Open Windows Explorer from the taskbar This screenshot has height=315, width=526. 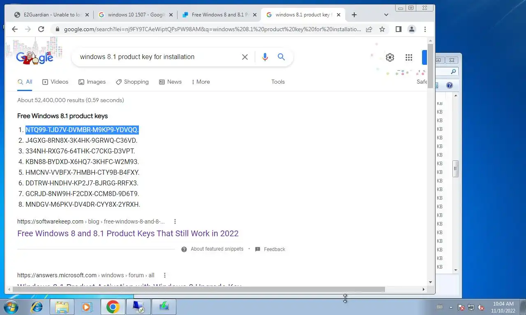pos(62,307)
